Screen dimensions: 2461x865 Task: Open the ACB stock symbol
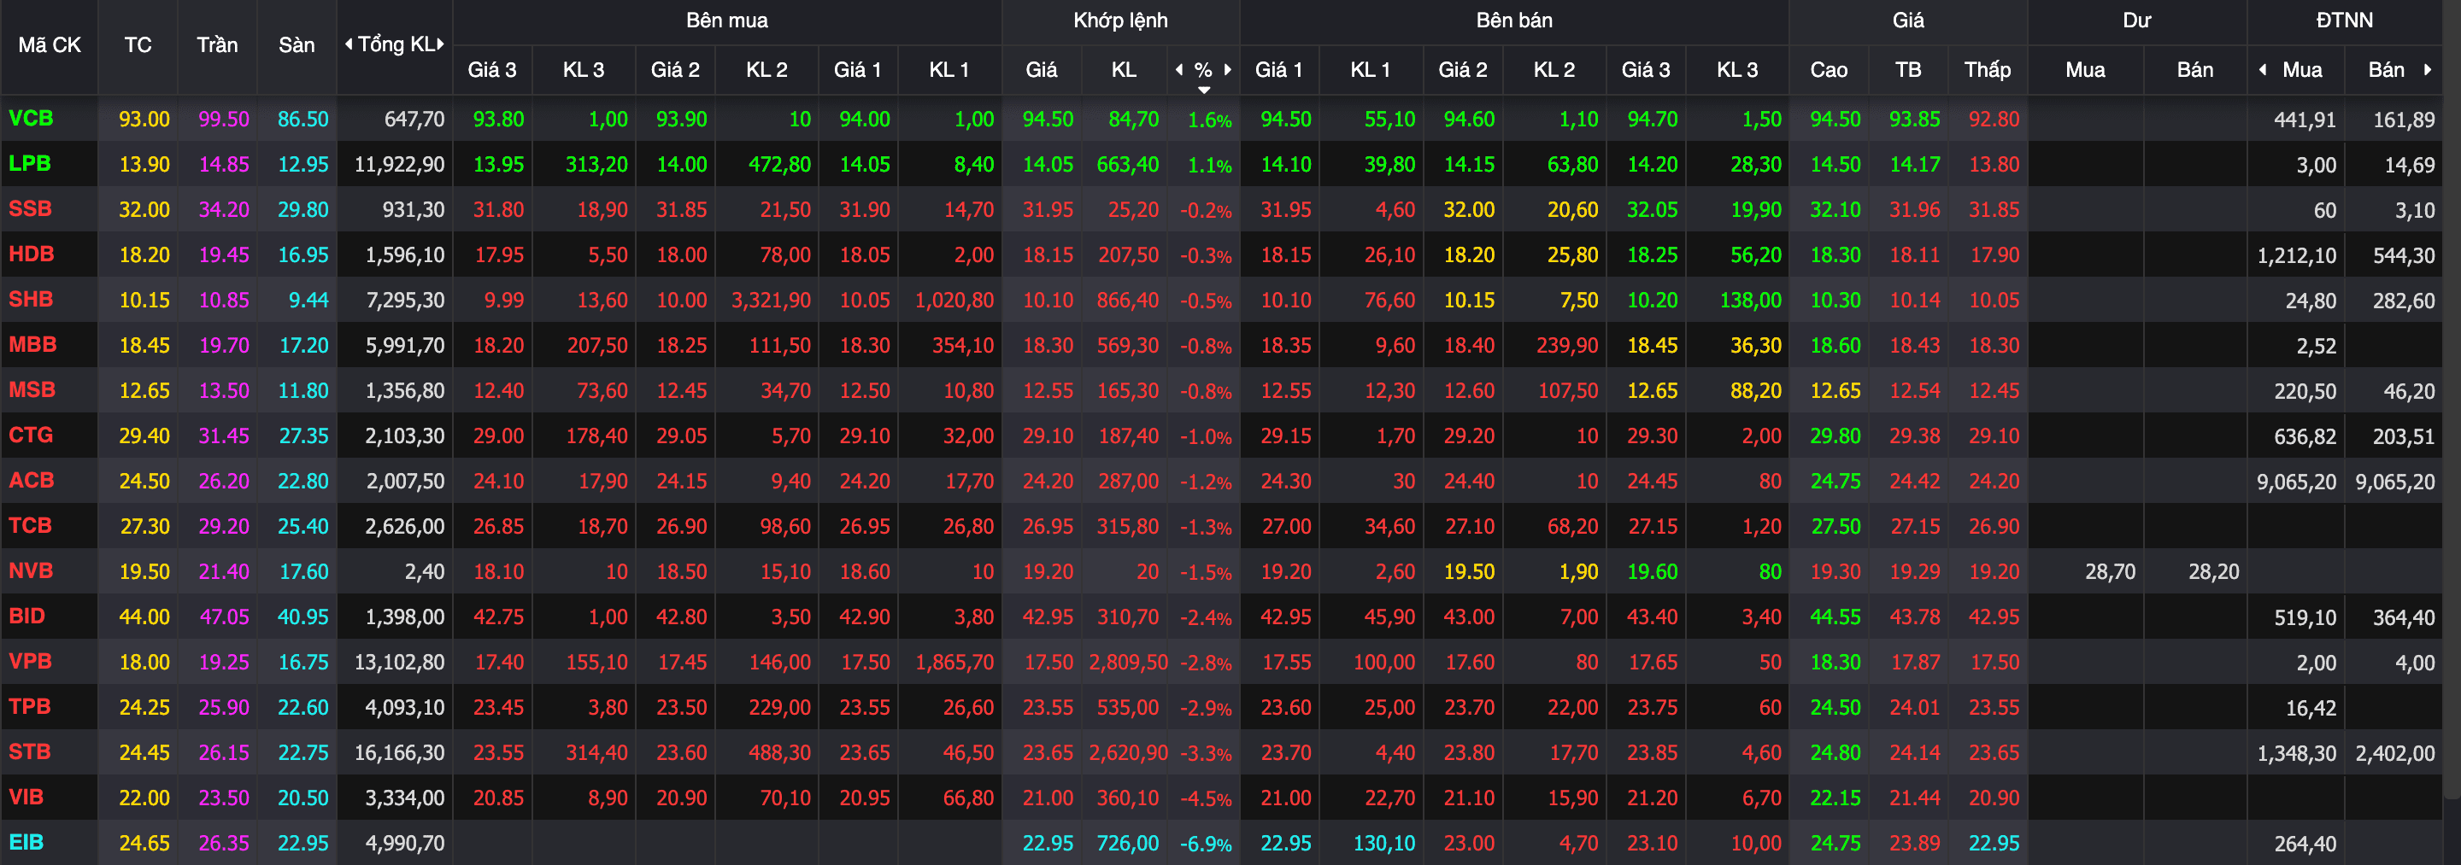31,480
